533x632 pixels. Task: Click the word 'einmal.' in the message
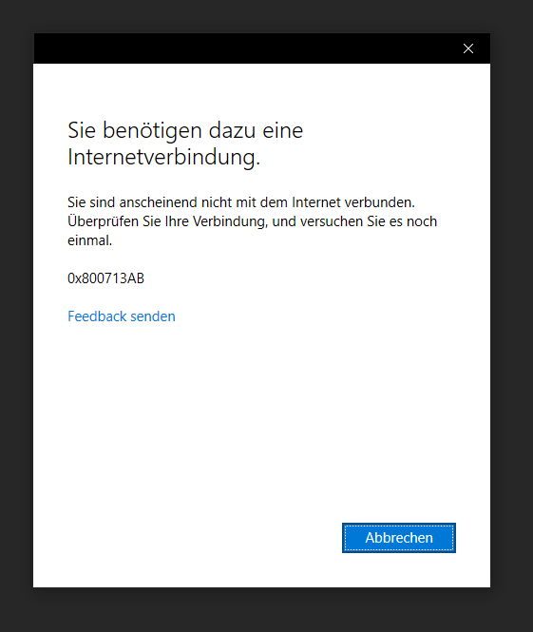point(90,240)
